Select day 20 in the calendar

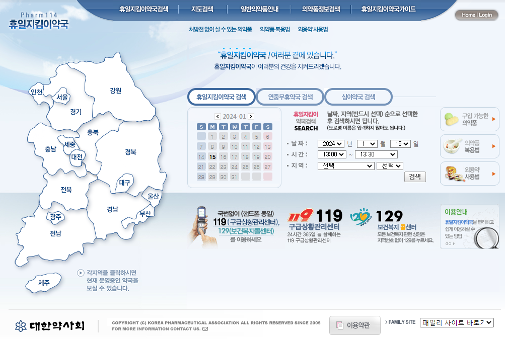click(268, 157)
